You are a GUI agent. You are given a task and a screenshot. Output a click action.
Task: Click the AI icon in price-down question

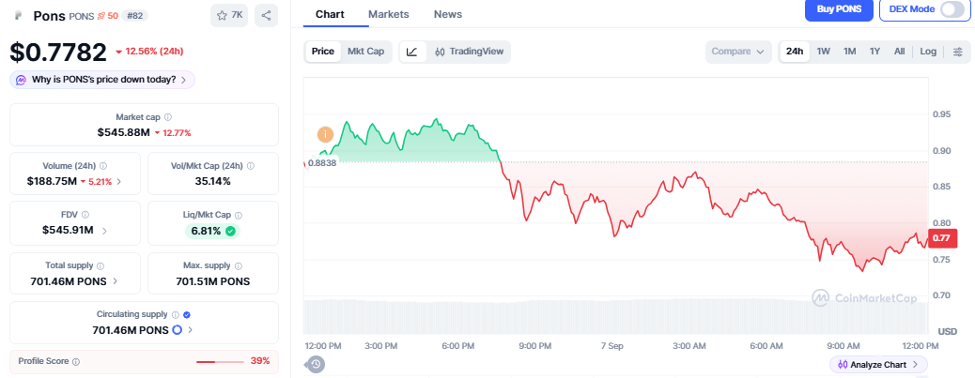point(22,80)
